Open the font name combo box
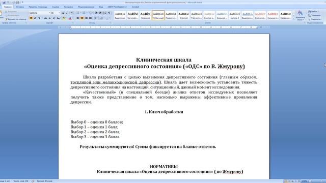This screenshot has width=326, height=183. click(x=40, y=13)
